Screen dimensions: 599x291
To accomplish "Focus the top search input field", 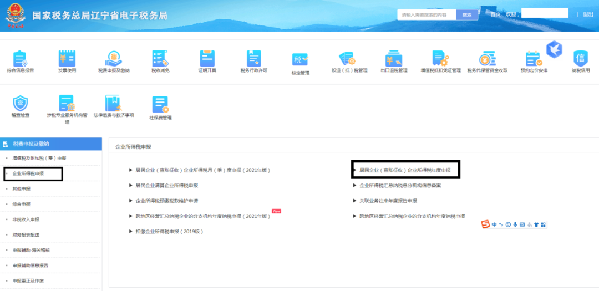I will pyautogui.click(x=427, y=15).
